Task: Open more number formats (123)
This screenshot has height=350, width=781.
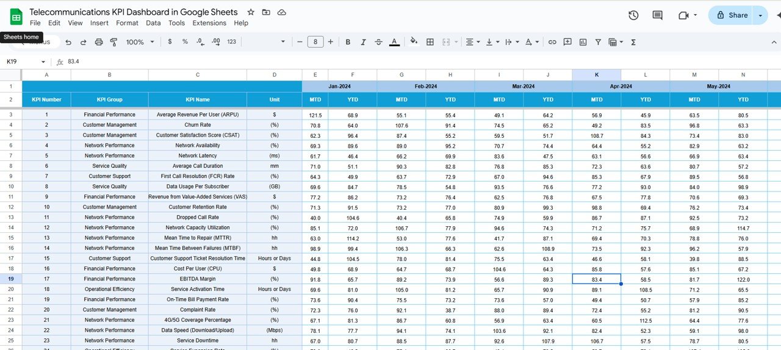Action: click(x=231, y=42)
